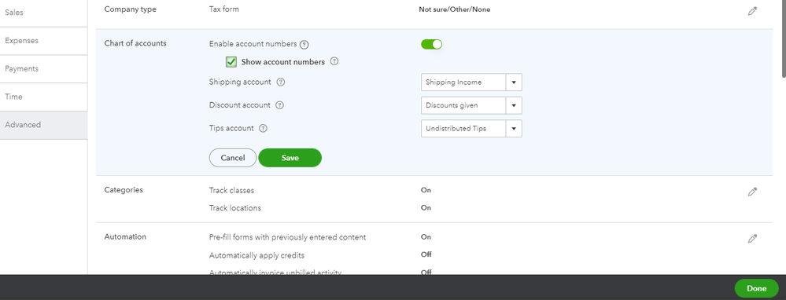Open help icon beside Tips account
Screen dimensions: 786x300
pos(263,129)
